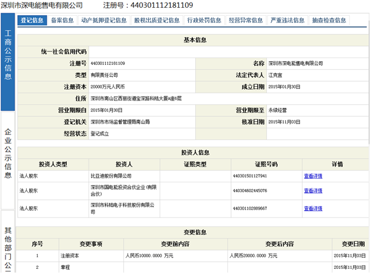
Task: Show the 经营异常信息 tab
Action: tap(246, 21)
